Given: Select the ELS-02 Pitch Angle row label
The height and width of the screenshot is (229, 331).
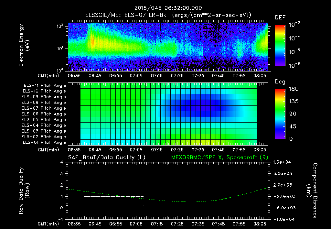Looking at the screenshot, I should [x=44, y=137].
